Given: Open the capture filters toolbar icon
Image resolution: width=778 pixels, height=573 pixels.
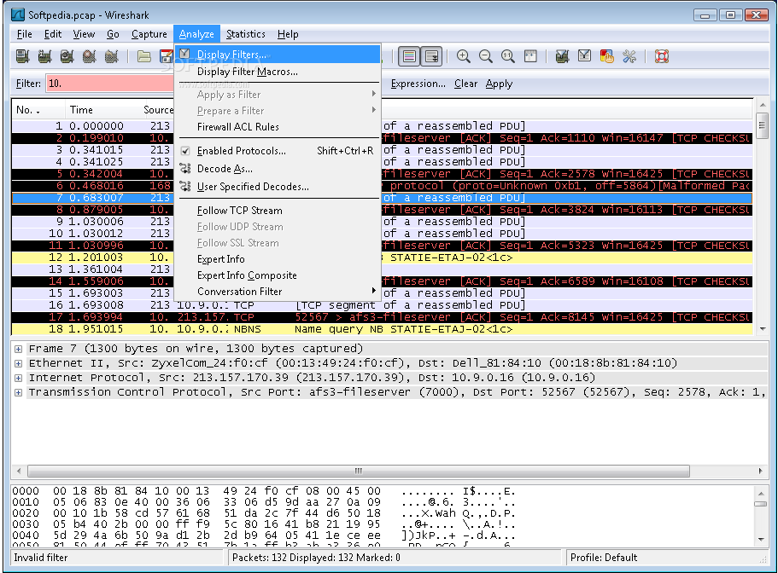Looking at the screenshot, I should point(562,56).
